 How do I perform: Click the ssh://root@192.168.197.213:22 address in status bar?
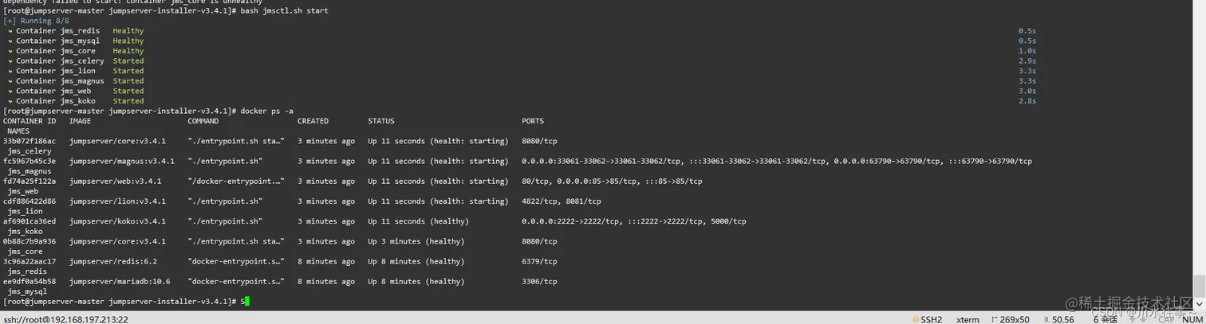point(65,319)
